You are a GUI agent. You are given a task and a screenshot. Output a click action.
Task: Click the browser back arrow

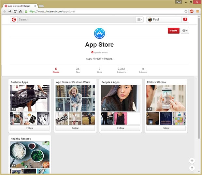pyautogui.click(x=5, y=11)
